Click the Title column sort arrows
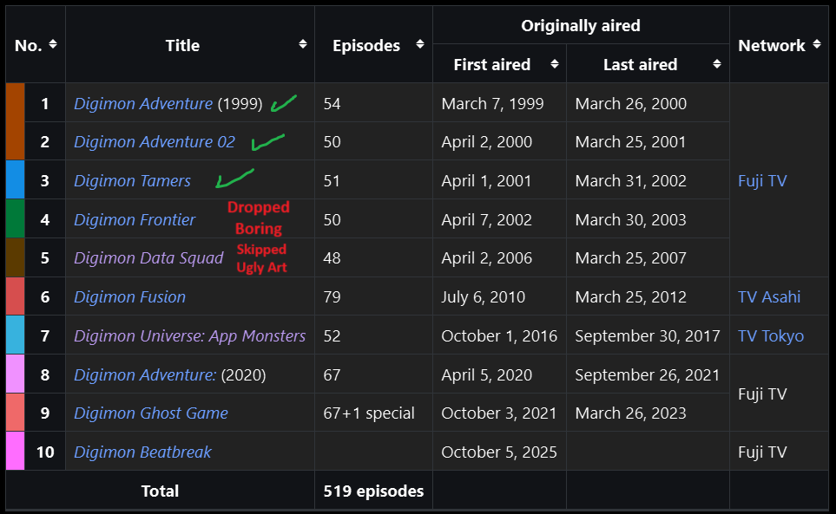 point(303,45)
